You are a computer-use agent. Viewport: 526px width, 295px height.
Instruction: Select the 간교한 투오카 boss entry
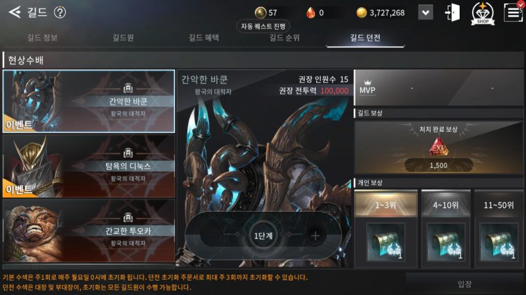89,231
